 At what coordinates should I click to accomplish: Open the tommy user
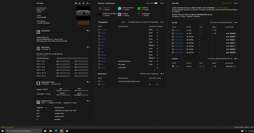(103, 85)
